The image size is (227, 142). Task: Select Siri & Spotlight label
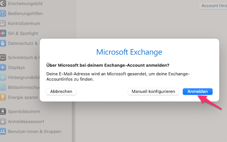[23, 33]
